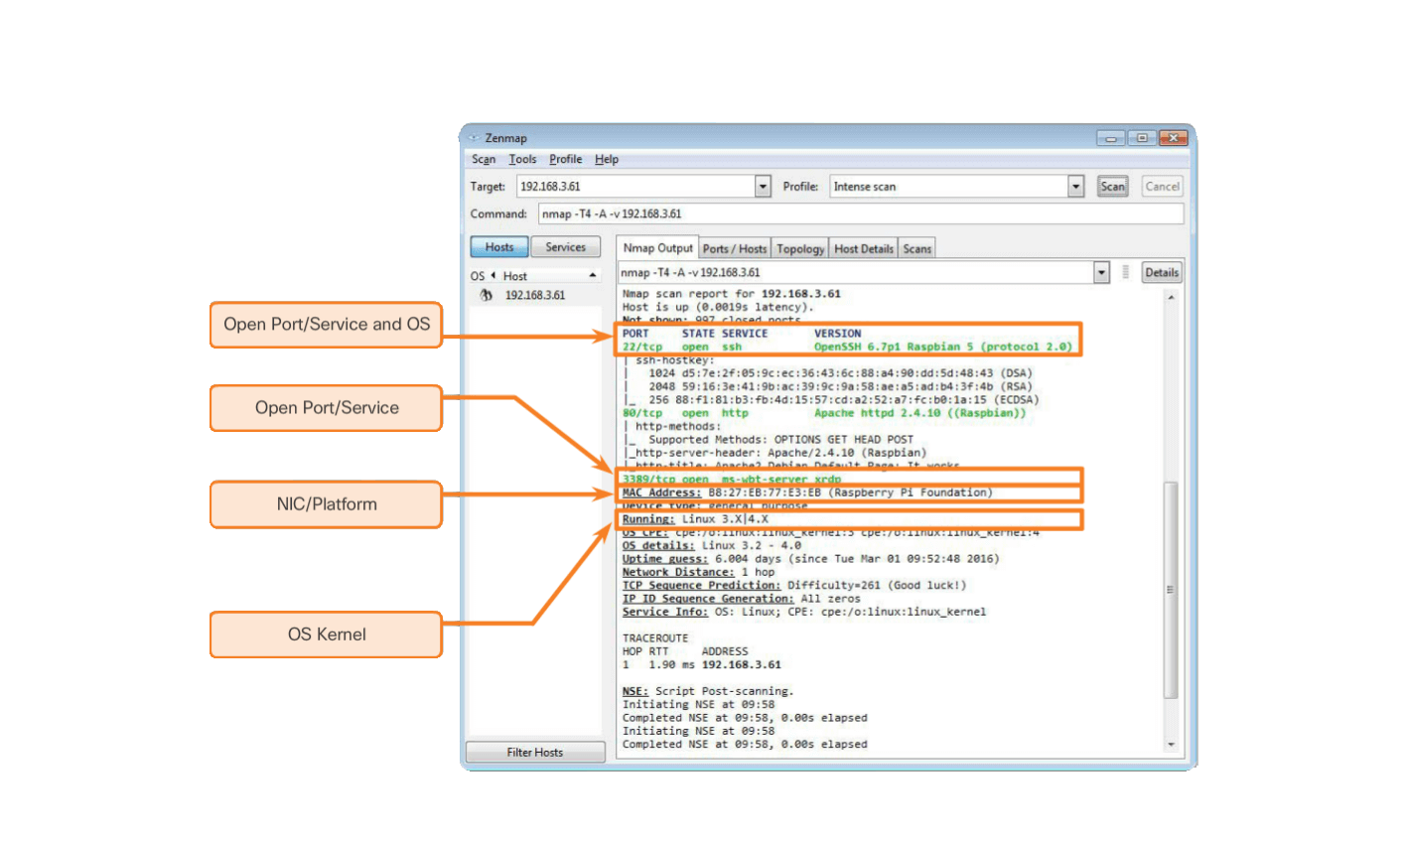Click the Intense scan profile field

click(x=948, y=187)
